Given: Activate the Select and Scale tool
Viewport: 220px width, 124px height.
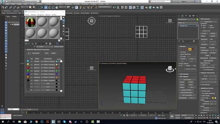Looking at the screenshot, I should (53, 8).
